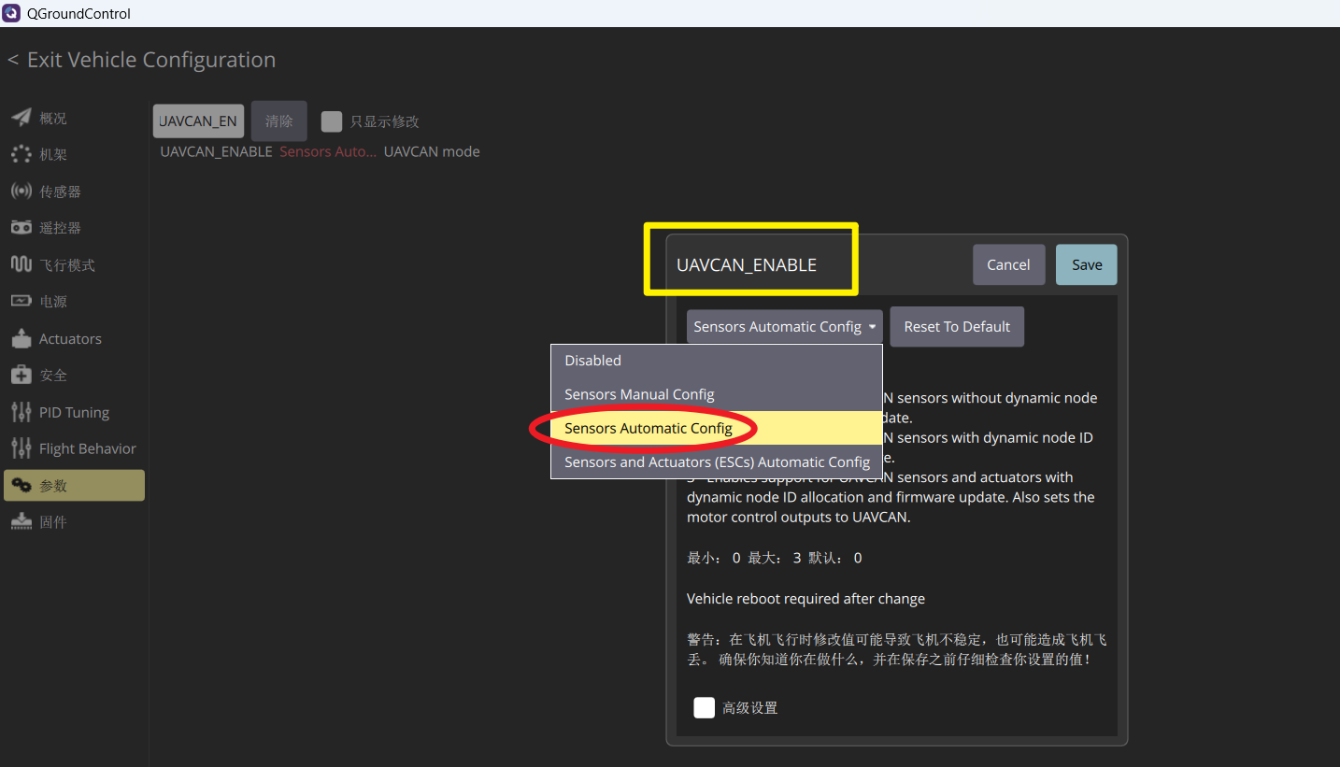Open the 机架 airframe tab
The width and height of the screenshot is (1340, 767).
74,154
